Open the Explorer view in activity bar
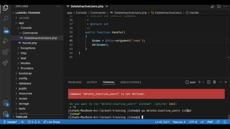This screenshot has width=230, height=129. coord(5,8)
